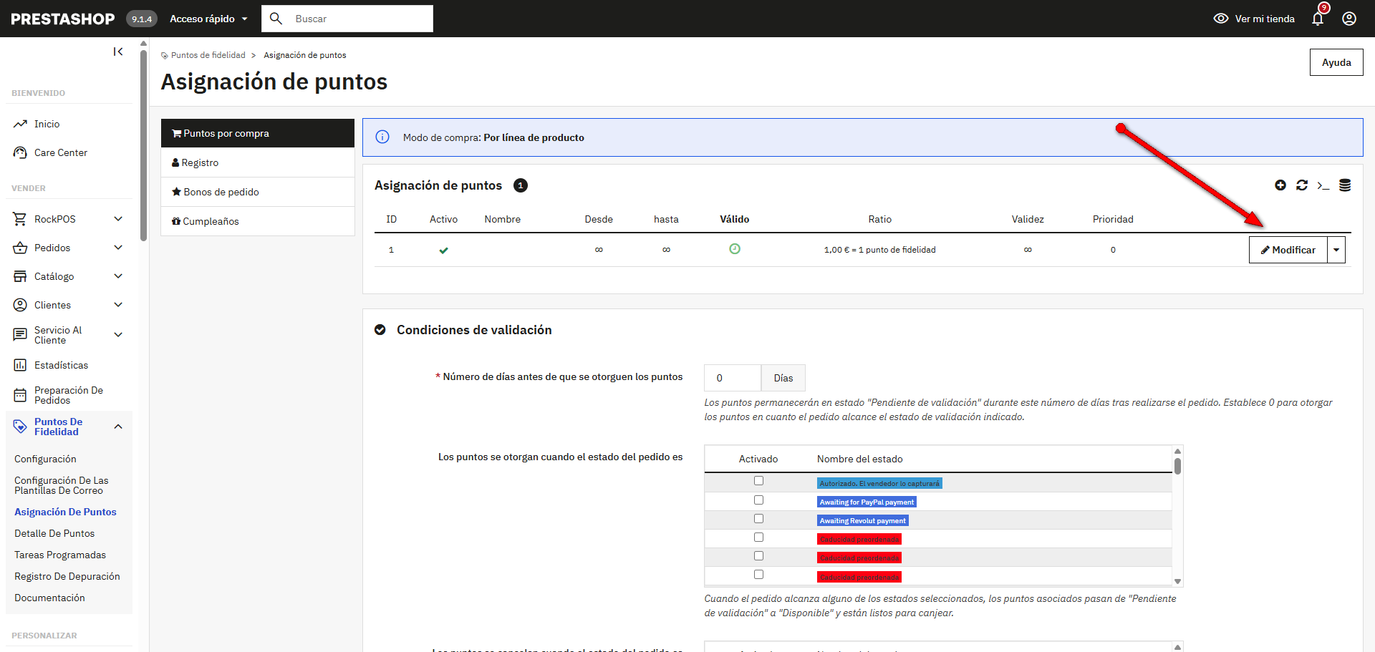The image size is (1375, 652).
Task: Click the "1,00 € = 1 punto de fidelidad" cell
Action: click(x=879, y=250)
